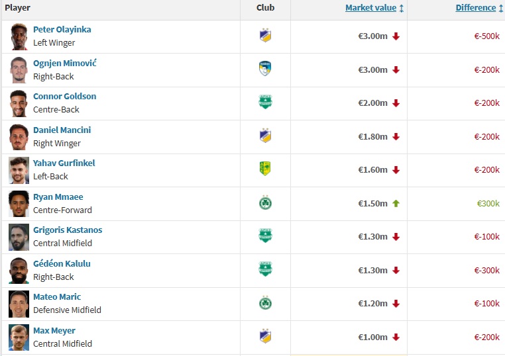Click club crest beside Gédéon Kalulu
The image size is (505, 356).
(x=265, y=269)
